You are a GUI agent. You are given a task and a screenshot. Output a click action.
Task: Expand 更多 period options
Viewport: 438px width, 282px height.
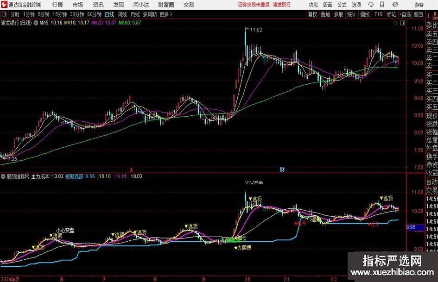pos(166,14)
